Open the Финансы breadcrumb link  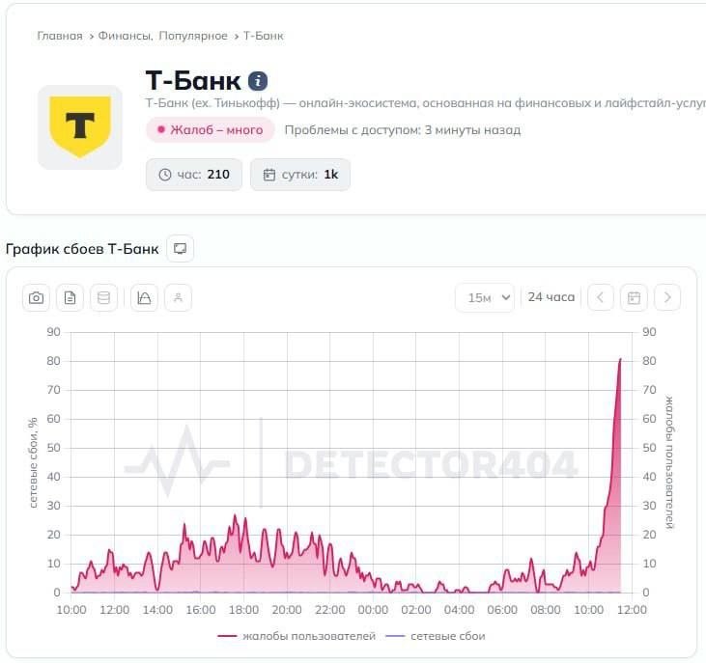[125, 36]
